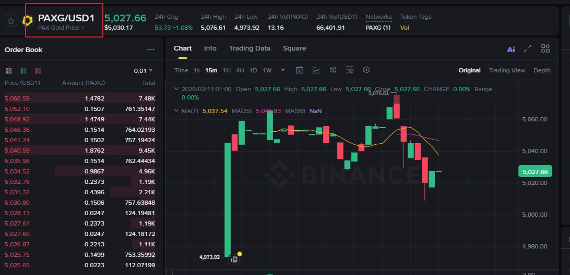Show only sell orders in the order book
The height and width of the screenshot is (275, 570).
38,70
